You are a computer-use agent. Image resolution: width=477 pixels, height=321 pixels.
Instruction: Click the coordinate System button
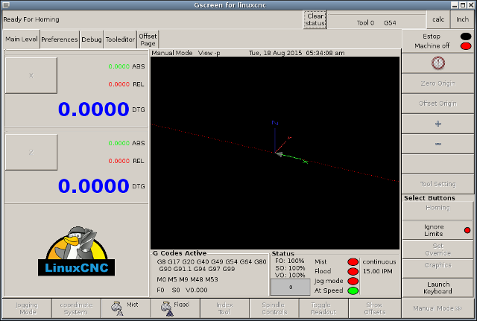76,308
